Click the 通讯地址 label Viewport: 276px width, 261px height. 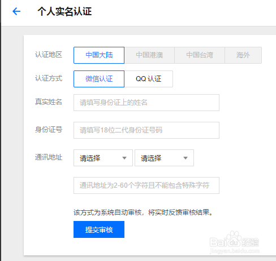[49, 157]
